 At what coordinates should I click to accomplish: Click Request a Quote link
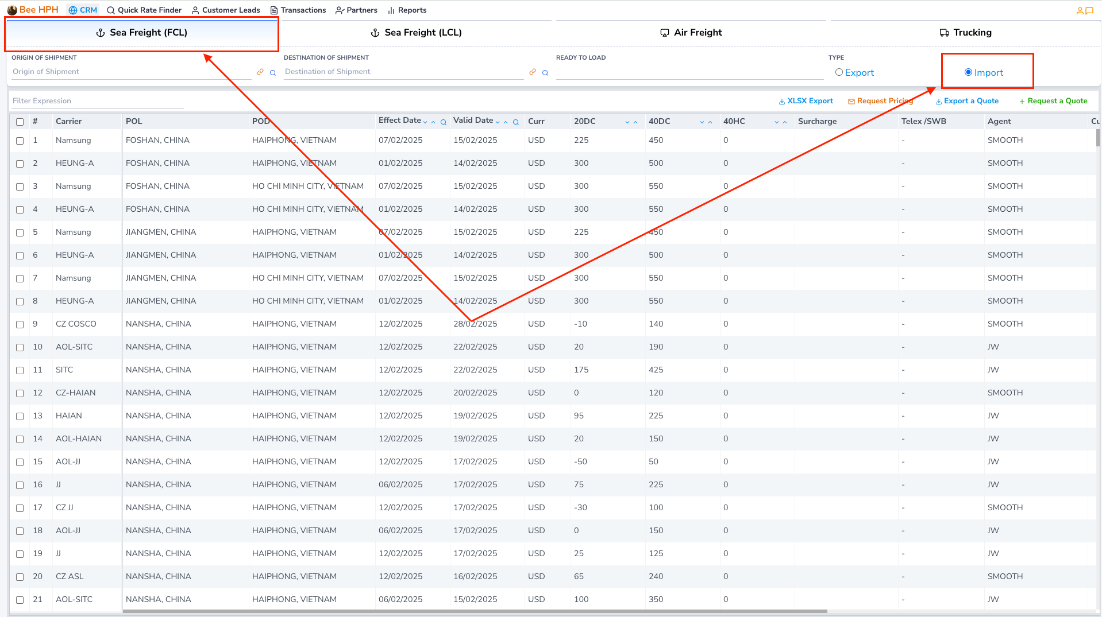click(x=1053, y=101)
